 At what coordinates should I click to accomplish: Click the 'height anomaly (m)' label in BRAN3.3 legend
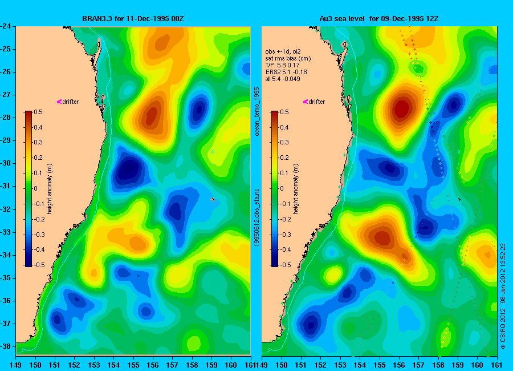pyautogui.click(x=50, y=189)
